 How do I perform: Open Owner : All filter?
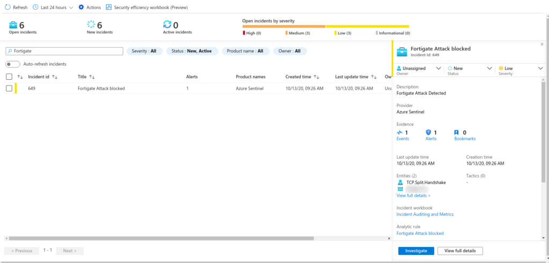[290, 51]
